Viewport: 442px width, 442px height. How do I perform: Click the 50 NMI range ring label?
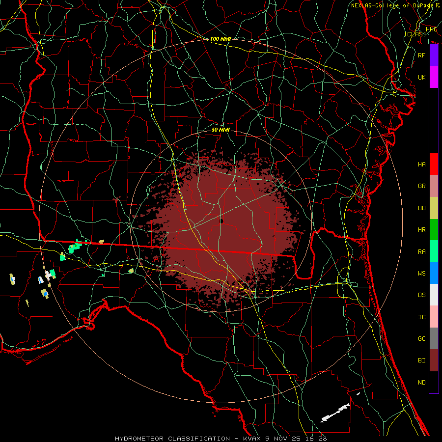(x=221, y=130)
